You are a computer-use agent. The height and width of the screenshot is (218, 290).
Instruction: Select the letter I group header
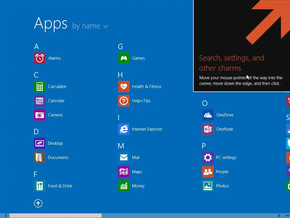(119, 118)
